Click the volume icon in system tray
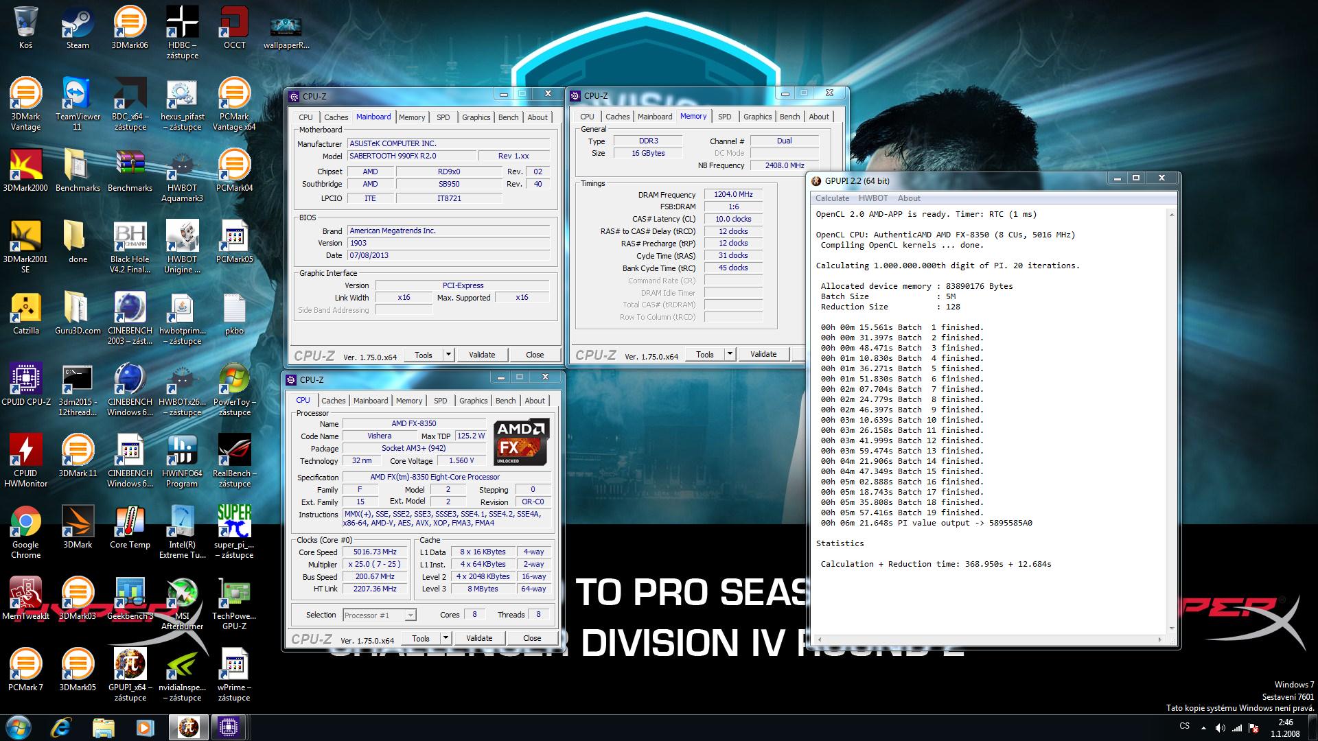1318x741 pixels. (x=1220, y=727)
